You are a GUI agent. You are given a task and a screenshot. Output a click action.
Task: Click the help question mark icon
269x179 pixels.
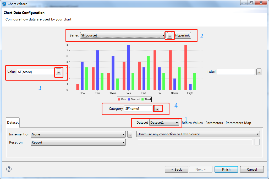click(x=9, y=169)
